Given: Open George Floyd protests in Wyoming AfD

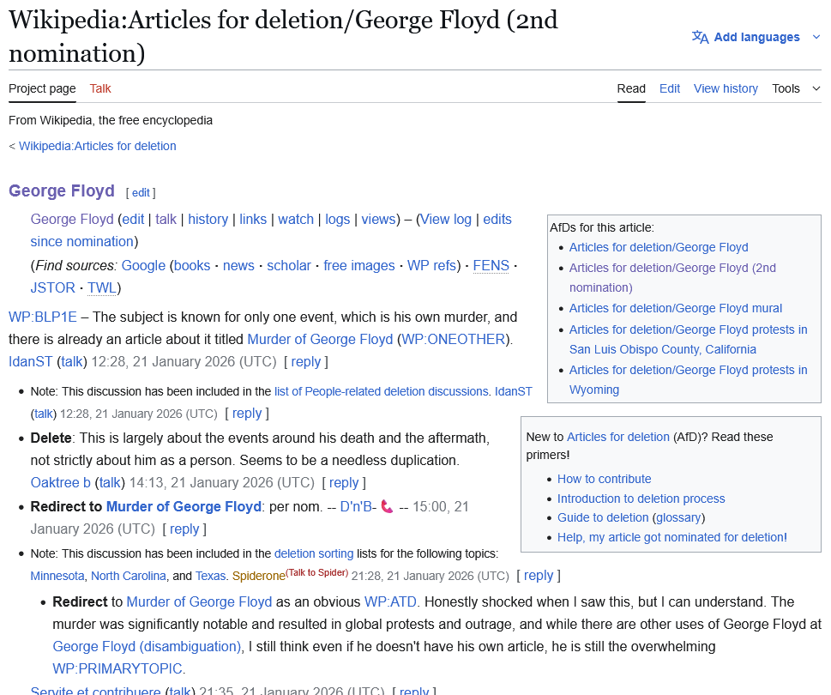Looking at the screenshot, I should pyautogui.click(x=689, y=379).
